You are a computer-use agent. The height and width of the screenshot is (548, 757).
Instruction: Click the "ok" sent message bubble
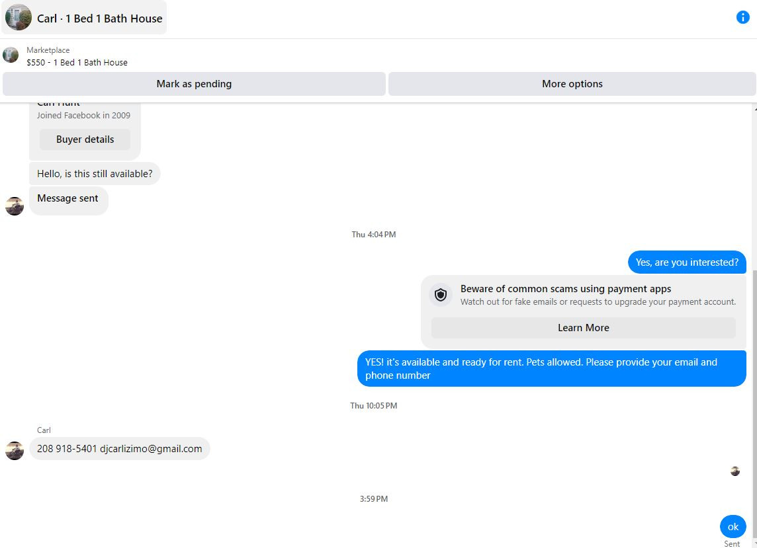(x=733, y=527)
